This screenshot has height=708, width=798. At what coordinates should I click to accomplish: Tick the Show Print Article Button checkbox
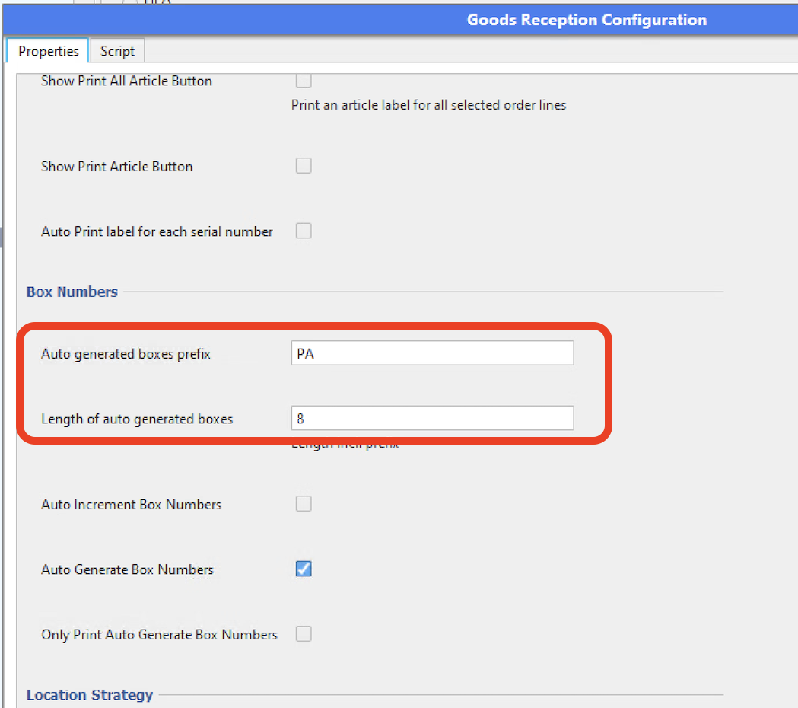304,166
